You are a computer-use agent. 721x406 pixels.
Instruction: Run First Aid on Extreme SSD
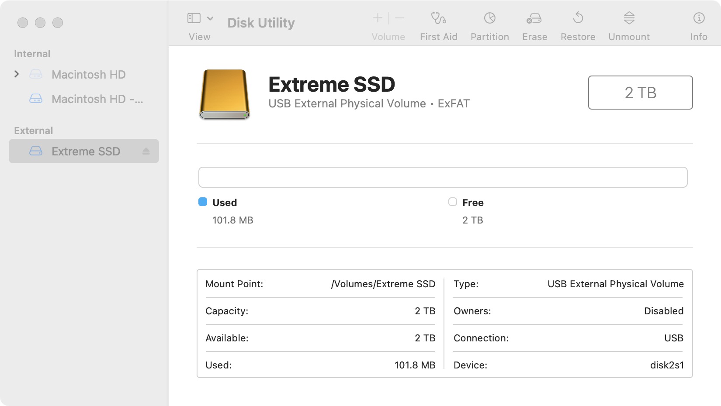coord(438,24)
